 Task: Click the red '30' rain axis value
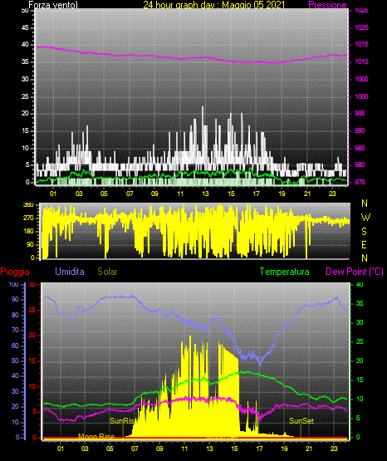[32, 284]
